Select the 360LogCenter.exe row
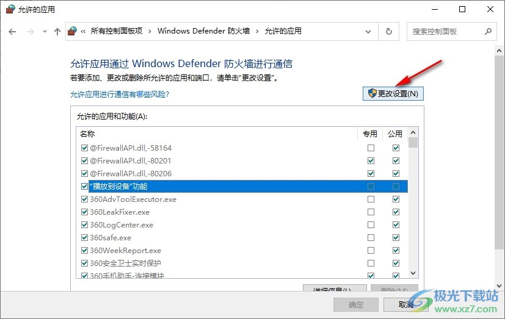Image resolution: width=505 pixels, height=319 pixels. (x=242, y=225)
